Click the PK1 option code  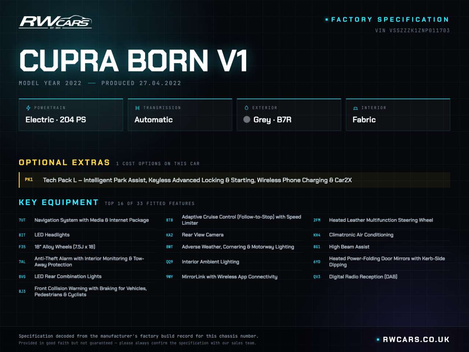point(29,180)
